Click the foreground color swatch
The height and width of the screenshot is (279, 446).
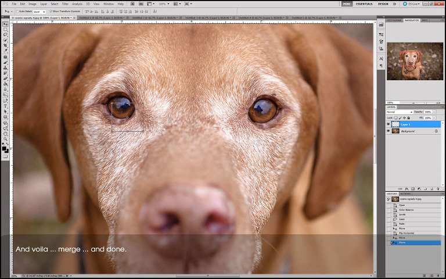tap(5, 148)
